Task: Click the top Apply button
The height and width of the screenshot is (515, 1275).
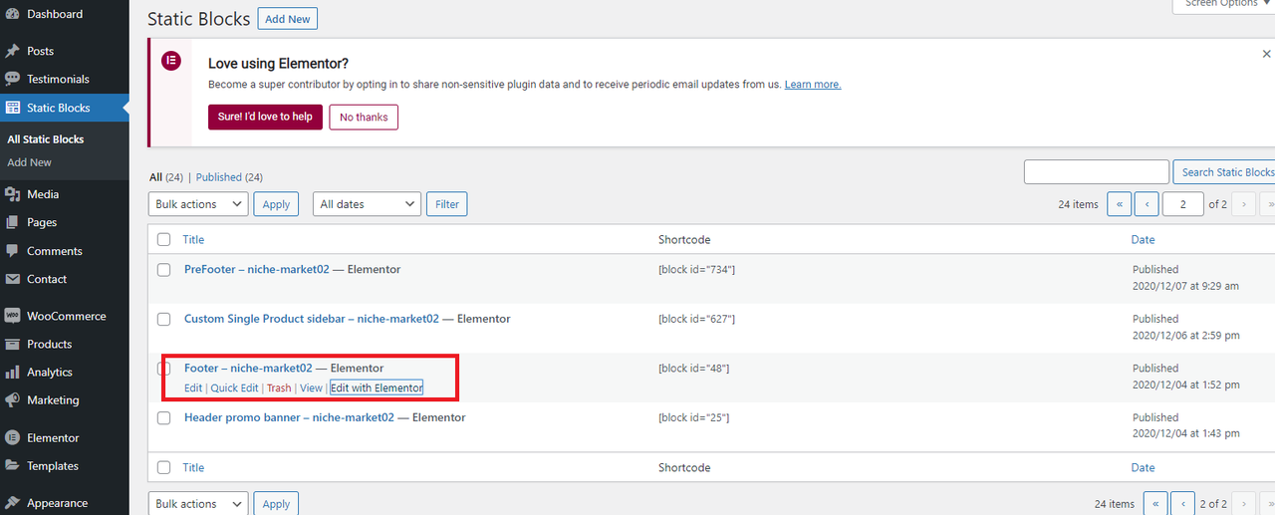Action: click(x=276, y=204)
